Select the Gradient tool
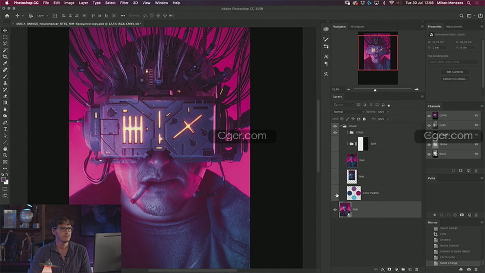 5,103
